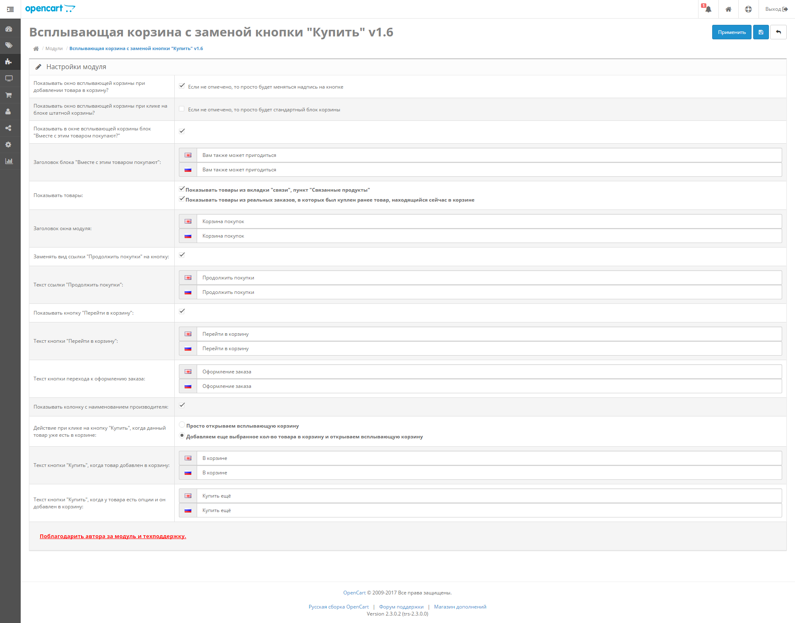Screen dimensions: 795x623
Task: Open the Dashboard icon in sidebar
Action: tap(9, 29)
